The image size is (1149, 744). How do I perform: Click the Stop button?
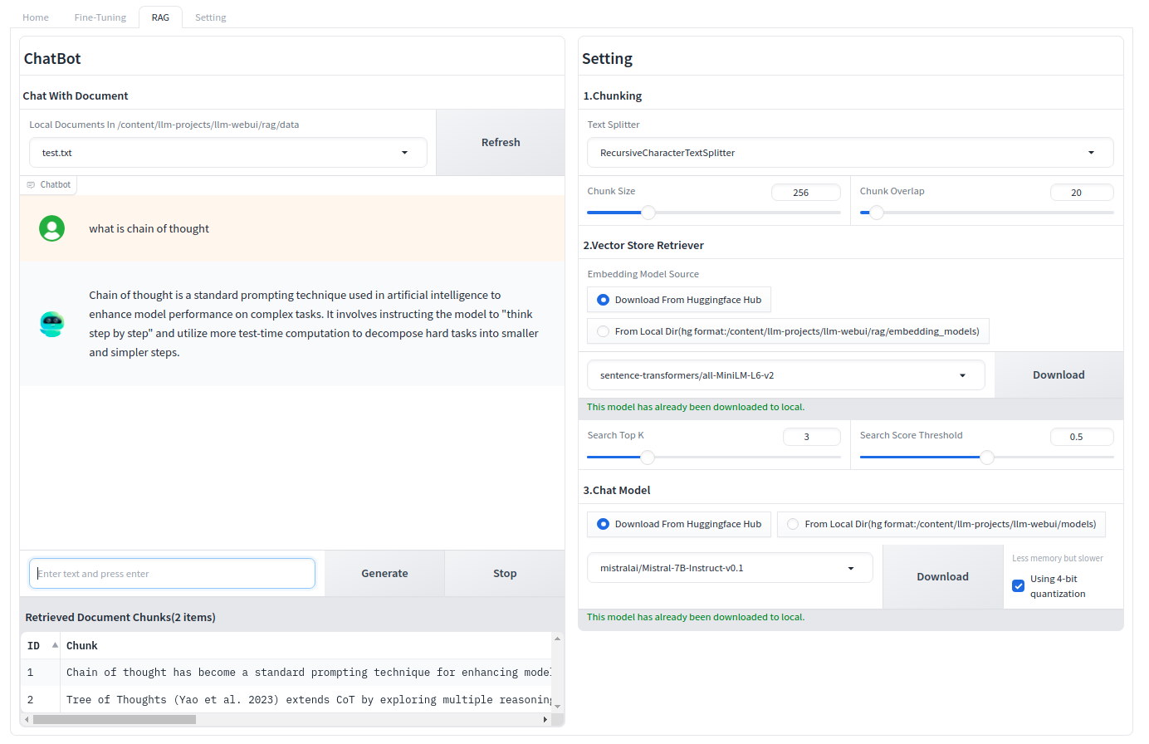click(x=504, y=574)
